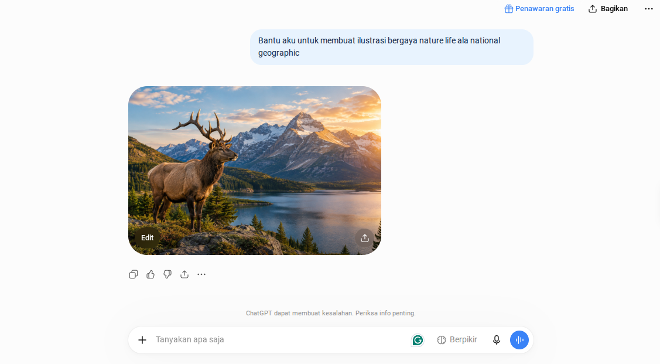Click the user message about national geographic
Viewport: 660px width, 364px height.
[x=391, y=47]
